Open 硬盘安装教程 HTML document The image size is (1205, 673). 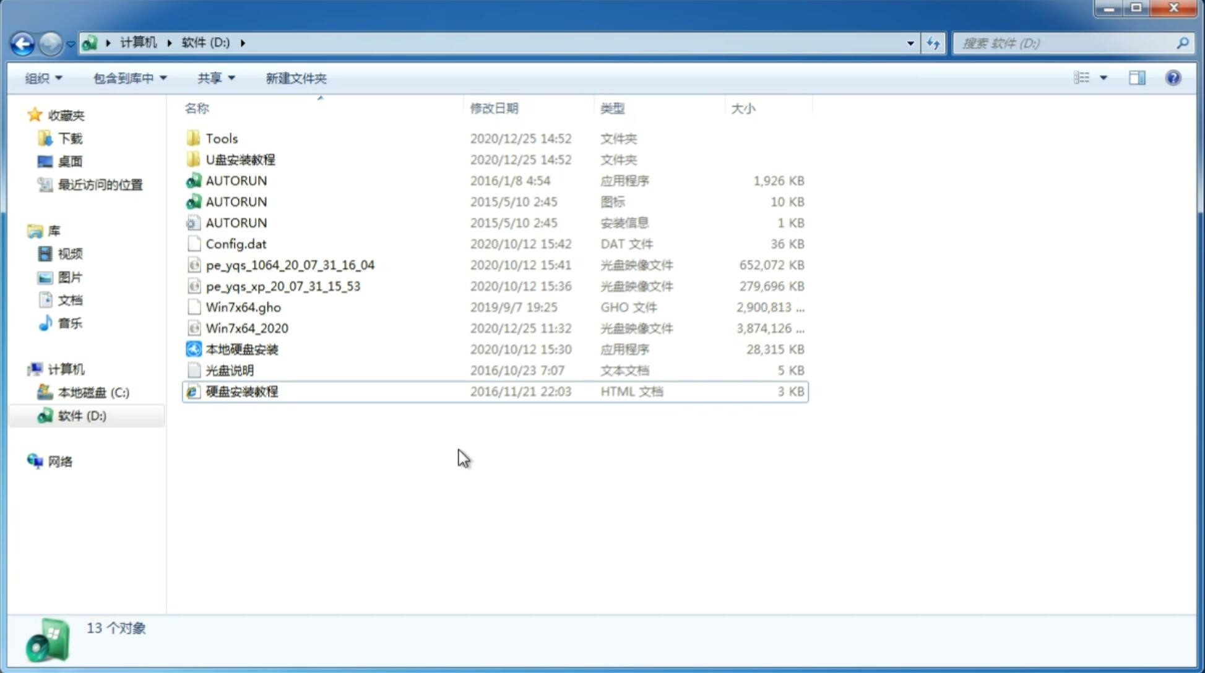click(241, 391)
